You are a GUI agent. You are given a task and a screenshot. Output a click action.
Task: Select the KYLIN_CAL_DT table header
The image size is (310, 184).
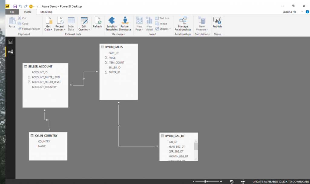[179, 136]
